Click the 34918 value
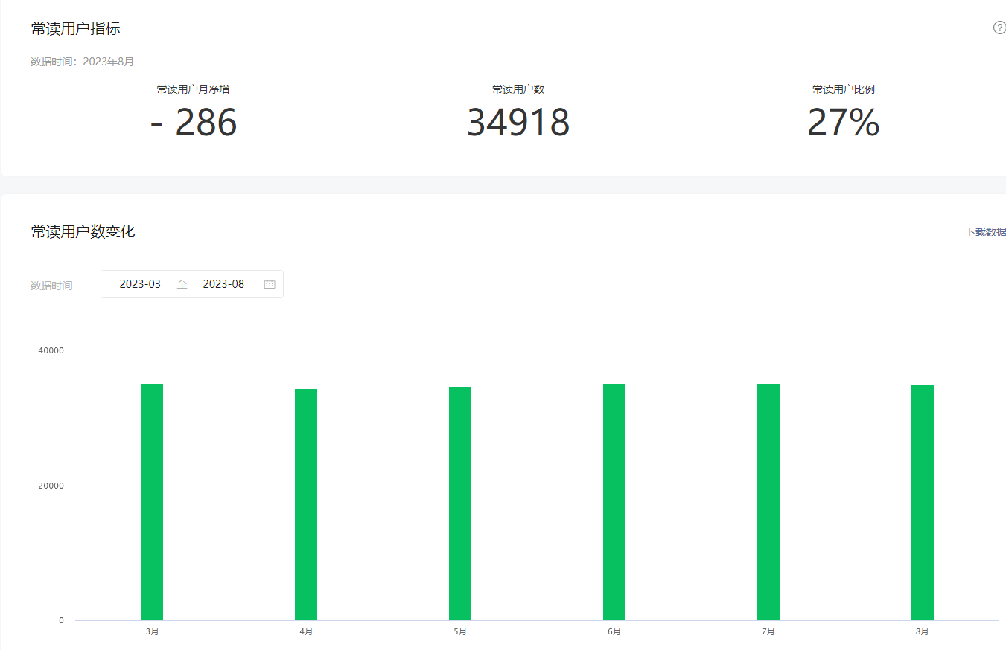This screenshot has width=1006, height=650. click(518, 123)
